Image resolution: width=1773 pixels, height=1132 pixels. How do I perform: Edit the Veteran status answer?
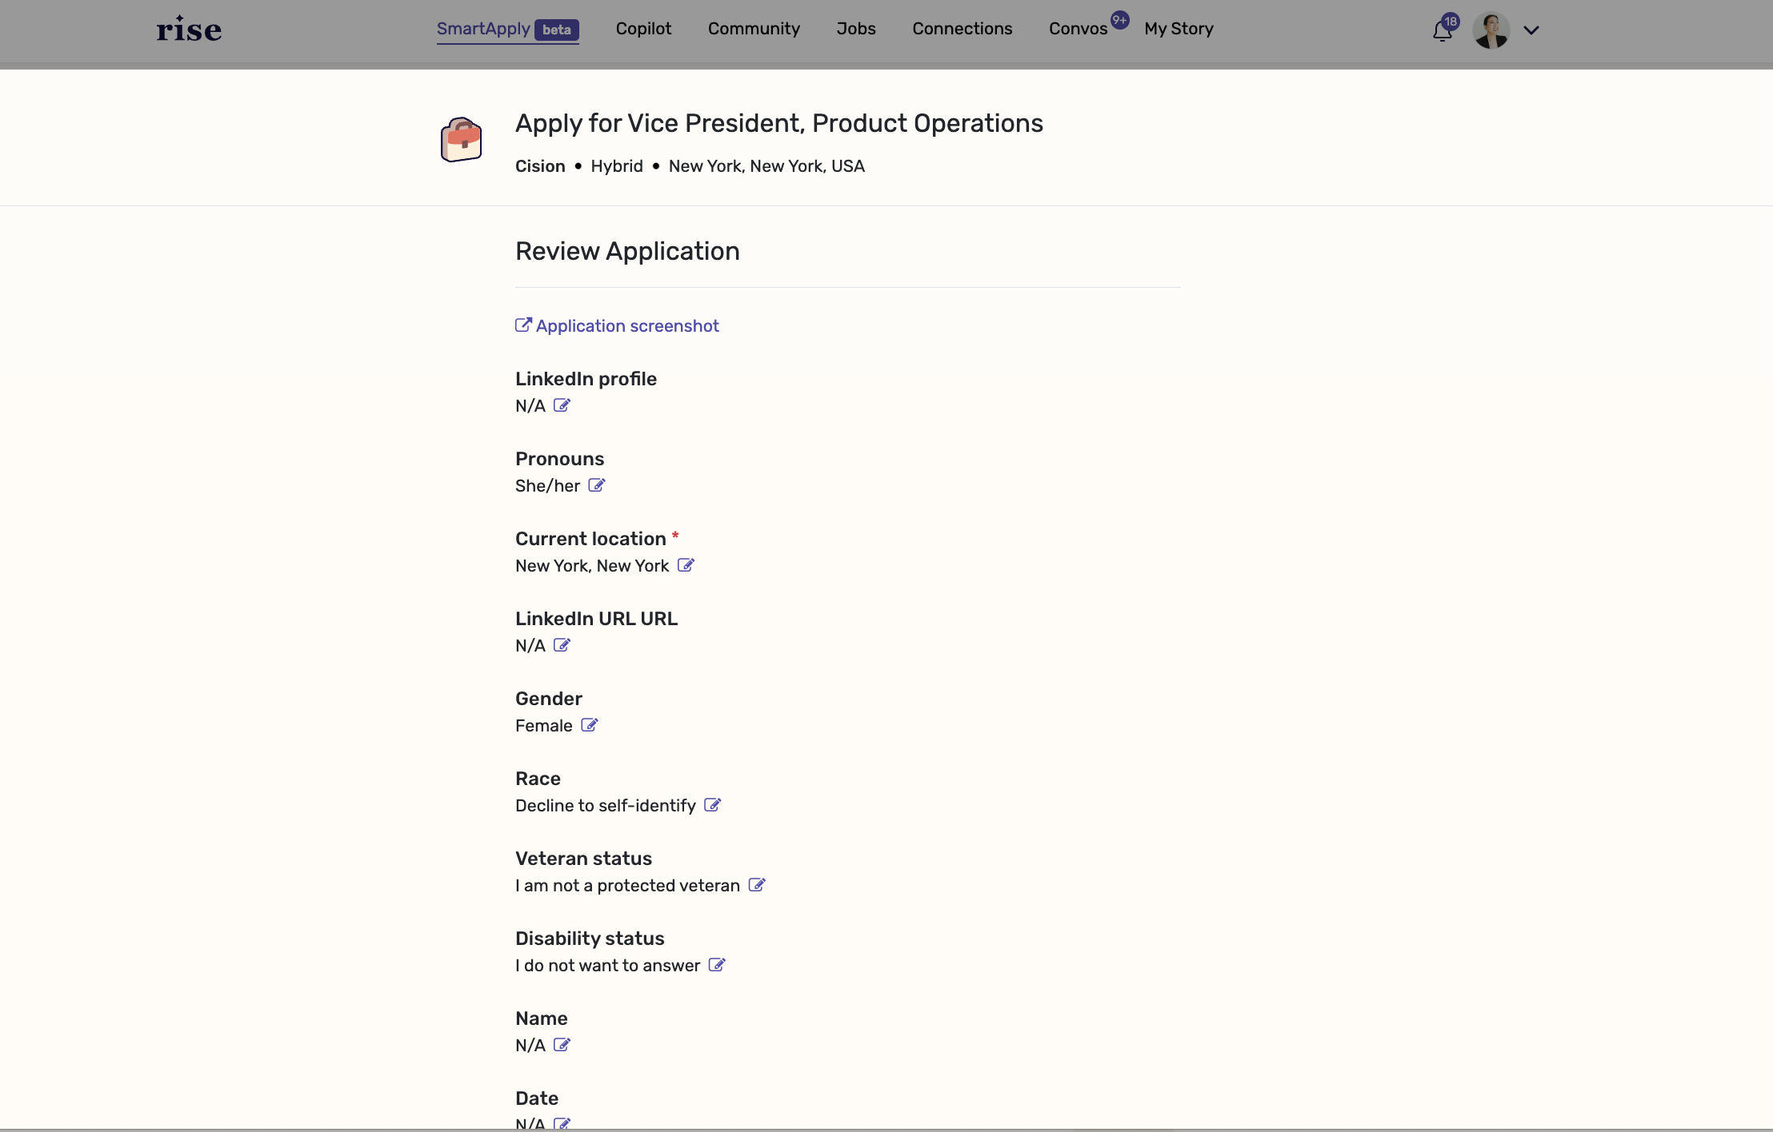tap(756, 885)
